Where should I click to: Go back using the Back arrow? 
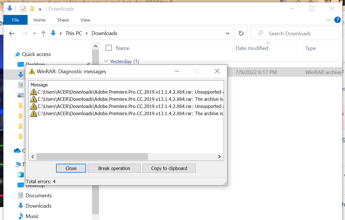click(12, 33)
